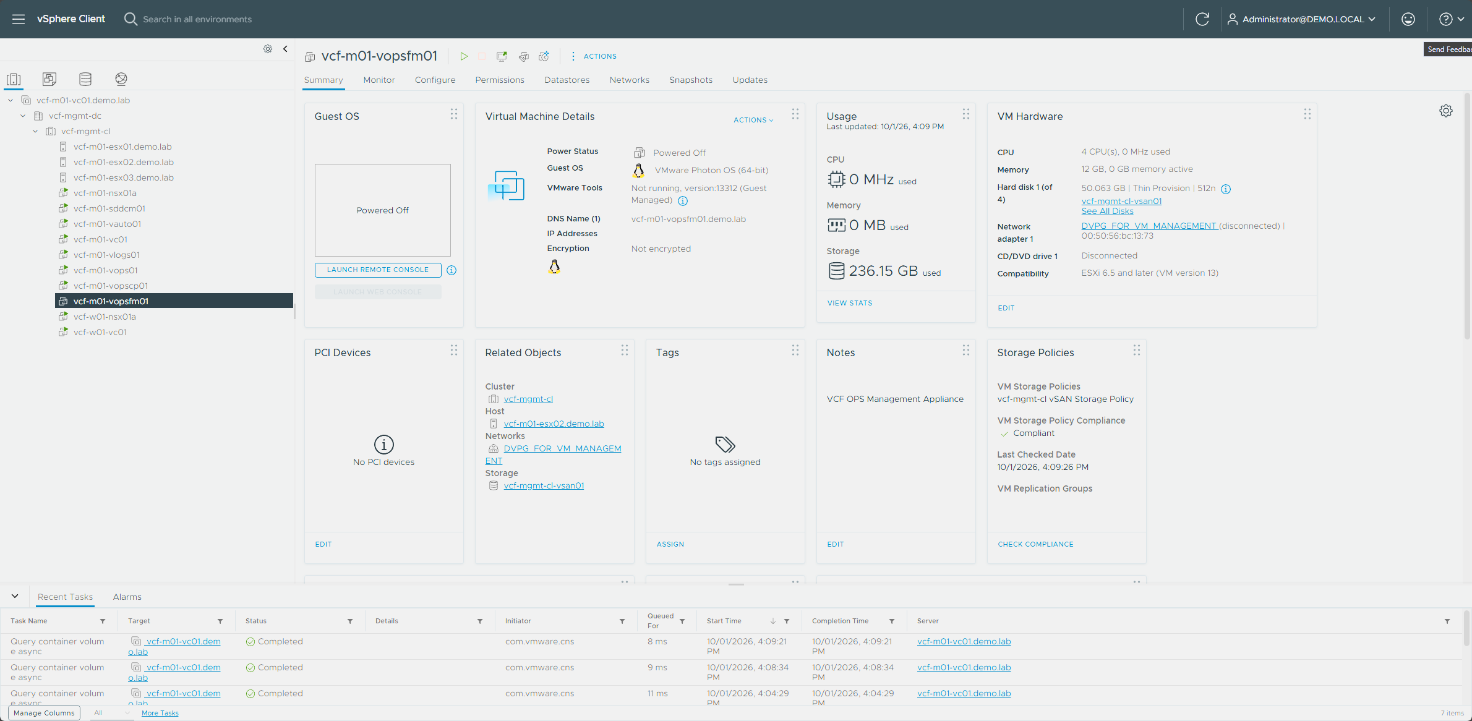The width and height of the screenshot is (1472, 721).
Task: Collapse the Recent Tasks bottom panel
Action: click(x=15, y=596)
